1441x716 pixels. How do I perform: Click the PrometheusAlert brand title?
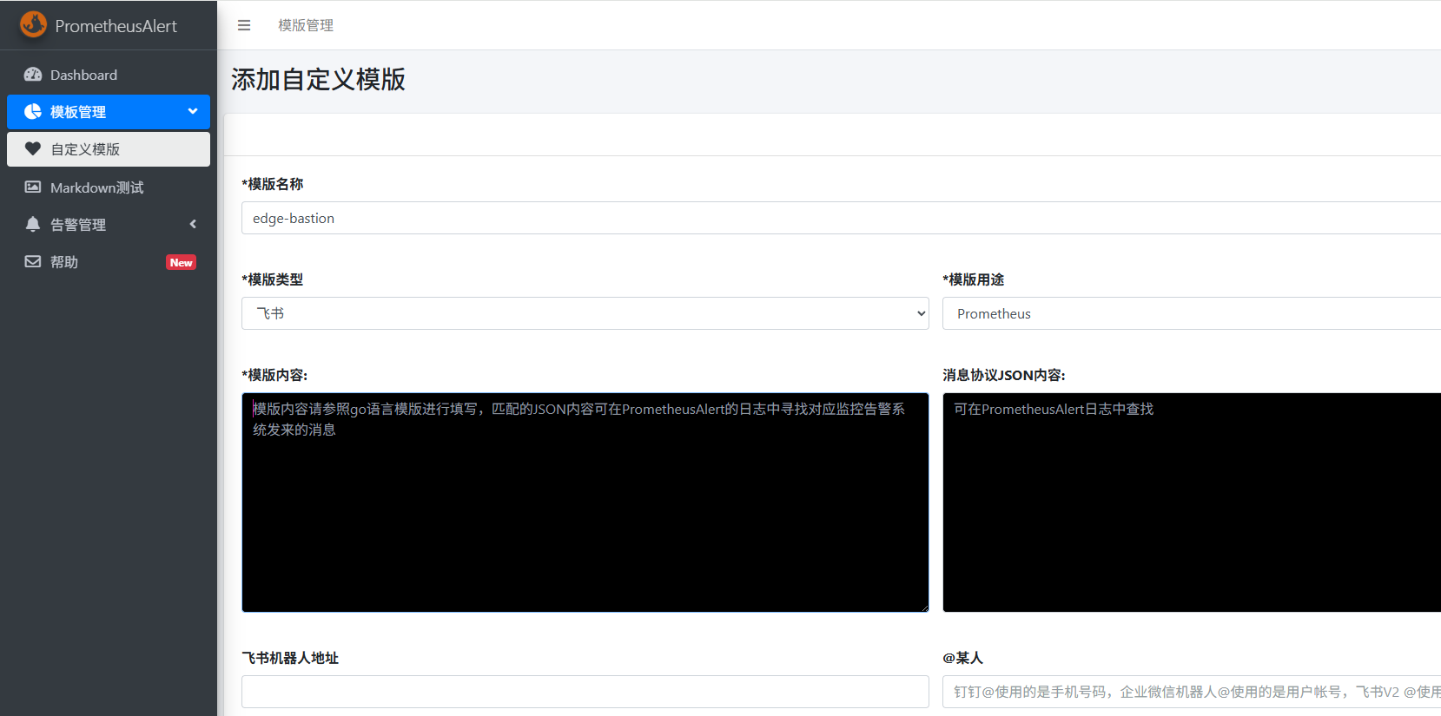pyautogui.click(x=116, y=26)
